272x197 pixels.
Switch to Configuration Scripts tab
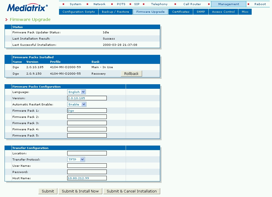[x=79, y=12]
